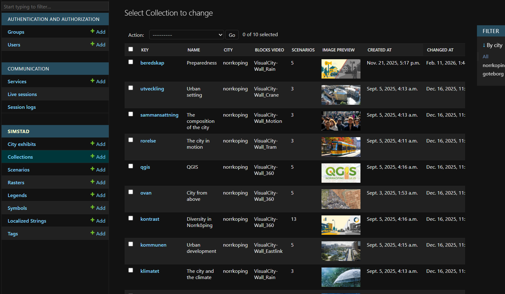Open the Scenarios sidebar link
Screen dimensions: 505x294
[x=19, y=170]
